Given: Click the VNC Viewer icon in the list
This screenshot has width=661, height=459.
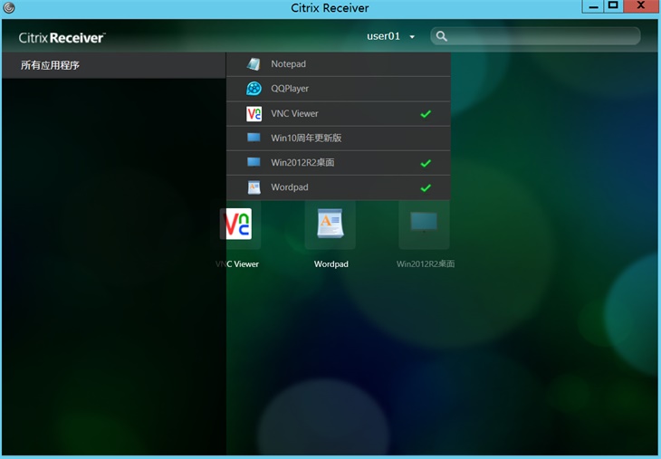Looking at the screenshot, I should pyautogui.click(x=254, y=114).
